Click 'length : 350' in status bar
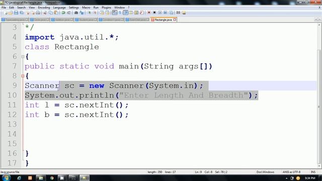This screenshot has width=322, height=181. [155, 172]
